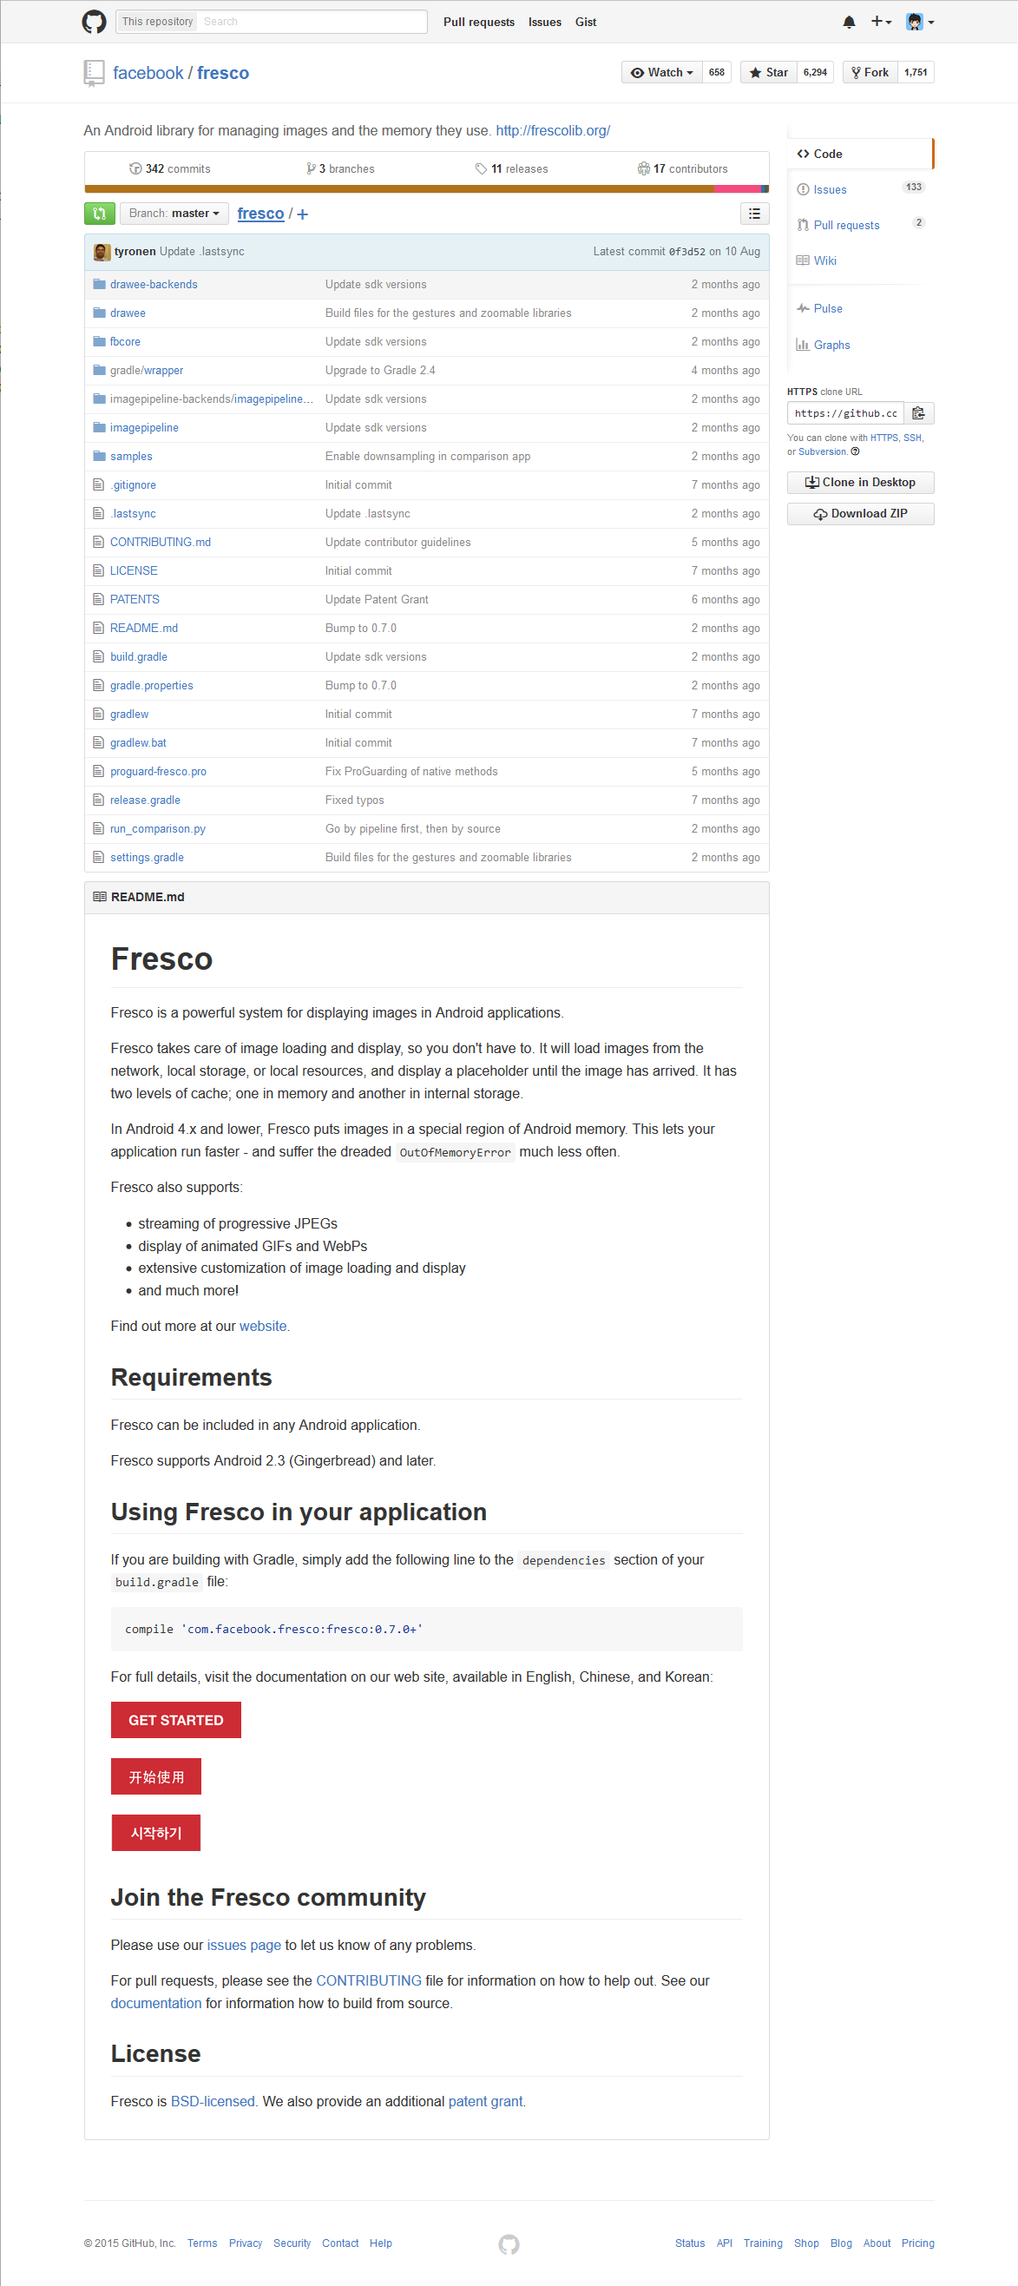Screen dimensions: 1018x2286
Task: Copy clone URL to clipboard
Action: 918,412
